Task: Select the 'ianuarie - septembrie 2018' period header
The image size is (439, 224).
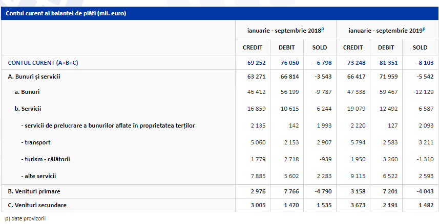Action: pyautogui.click(x=285, y=31)
